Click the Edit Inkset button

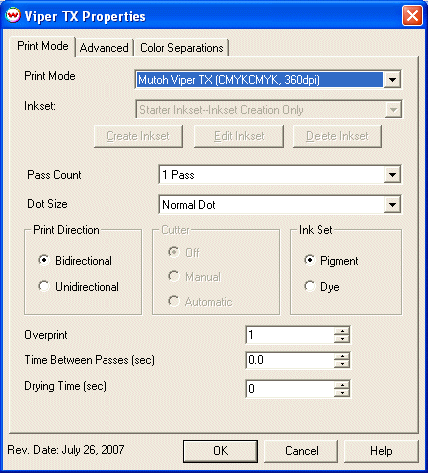(x=239, y=136)
